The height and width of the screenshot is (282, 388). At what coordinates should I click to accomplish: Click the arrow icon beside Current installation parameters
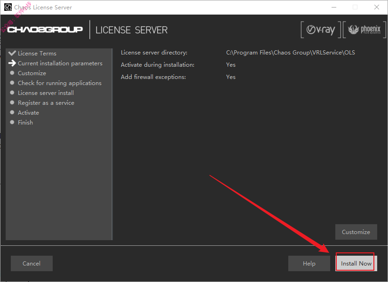[x=12, y=63]
